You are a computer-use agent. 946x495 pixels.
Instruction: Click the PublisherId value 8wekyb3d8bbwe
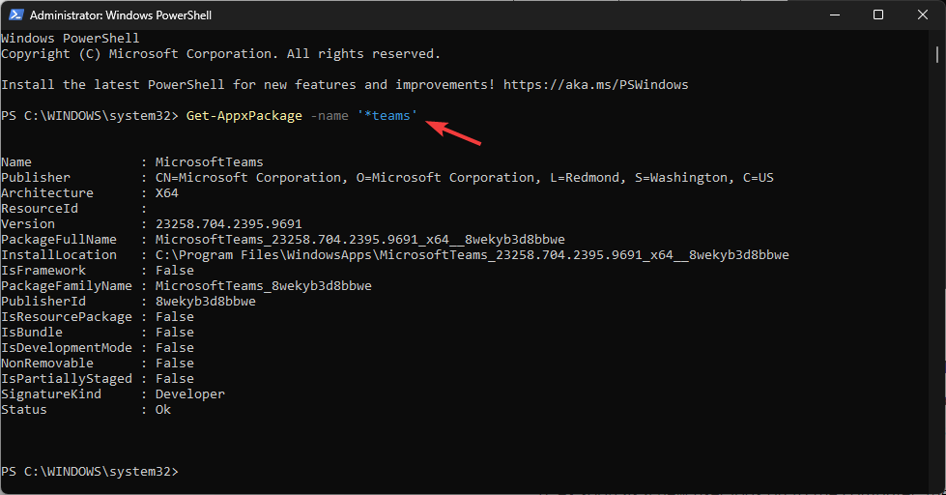[205, 302]
